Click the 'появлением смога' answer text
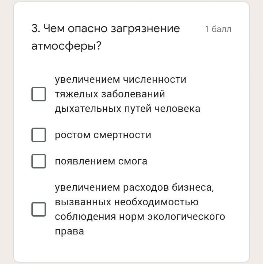The height and width of the screenshot is (264, 263). coord(101,161)
